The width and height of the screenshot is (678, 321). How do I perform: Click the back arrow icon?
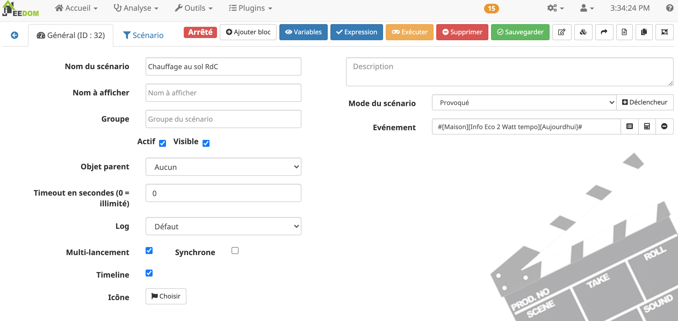tap(15, 35)
